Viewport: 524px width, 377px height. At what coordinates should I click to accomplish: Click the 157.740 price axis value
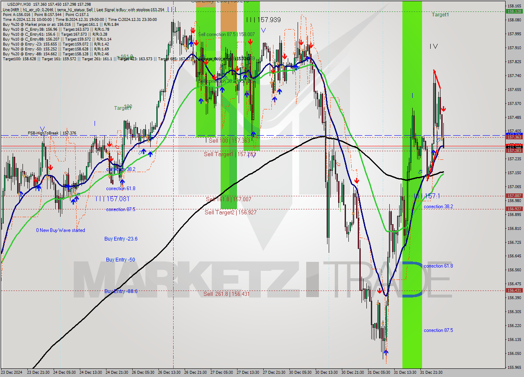tap(514, 75)
